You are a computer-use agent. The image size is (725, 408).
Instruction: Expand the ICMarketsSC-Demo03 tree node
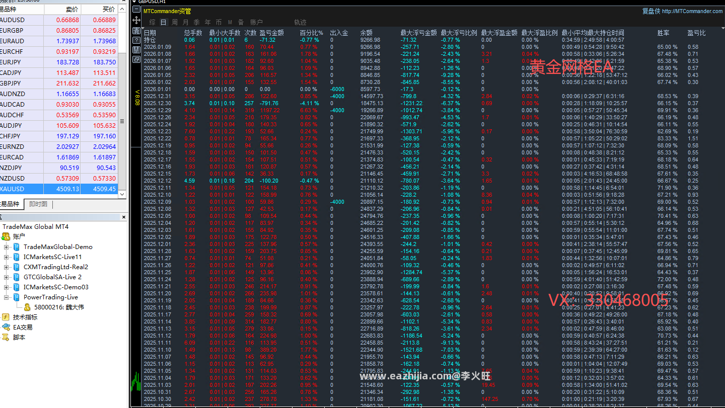tap(7, 287)
